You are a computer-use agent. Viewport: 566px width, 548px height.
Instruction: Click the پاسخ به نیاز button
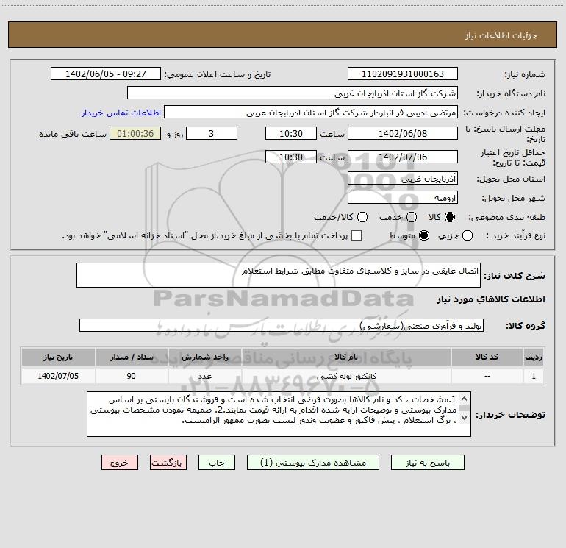point(427,463)
